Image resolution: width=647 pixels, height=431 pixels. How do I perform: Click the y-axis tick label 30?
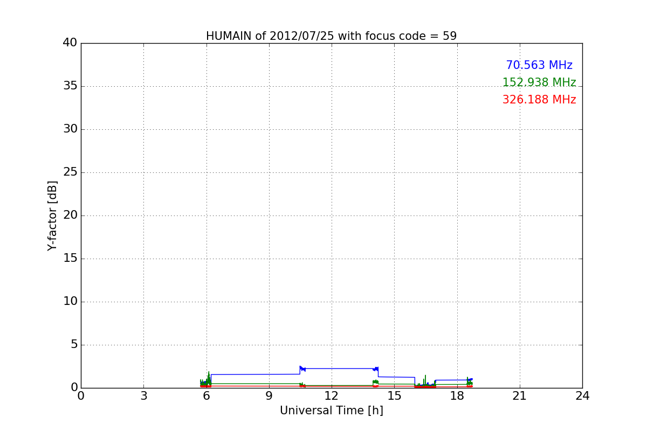point(70,129)
